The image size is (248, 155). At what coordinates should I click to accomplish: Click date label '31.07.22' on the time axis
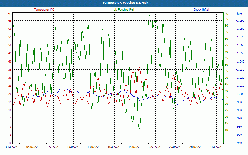(215, 147)
